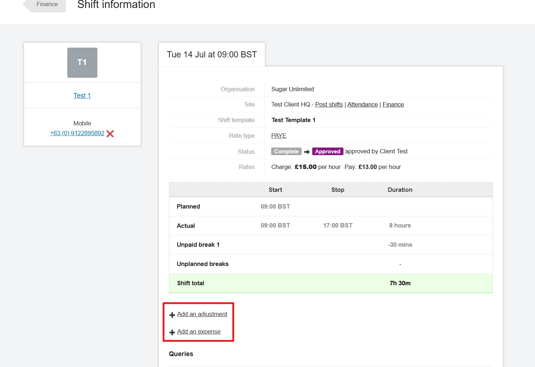The width and height of the screenshot is (535, 367).
Task: Click the Start column header
Action: pos(275,190)
